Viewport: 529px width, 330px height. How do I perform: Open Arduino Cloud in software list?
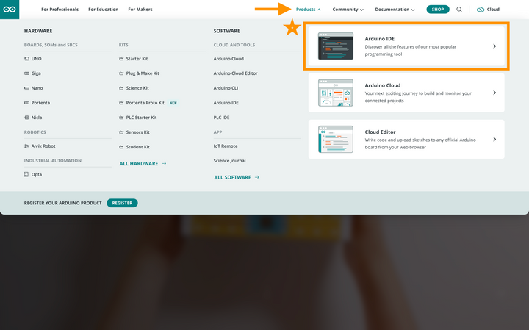[x=228, y=59]
